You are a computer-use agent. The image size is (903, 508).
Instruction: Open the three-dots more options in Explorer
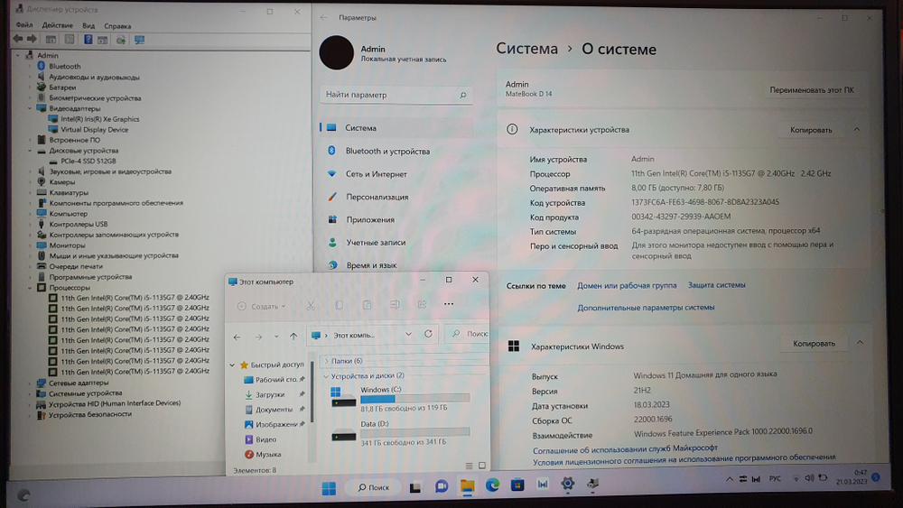pyautogui.click(x=449, y=304)
